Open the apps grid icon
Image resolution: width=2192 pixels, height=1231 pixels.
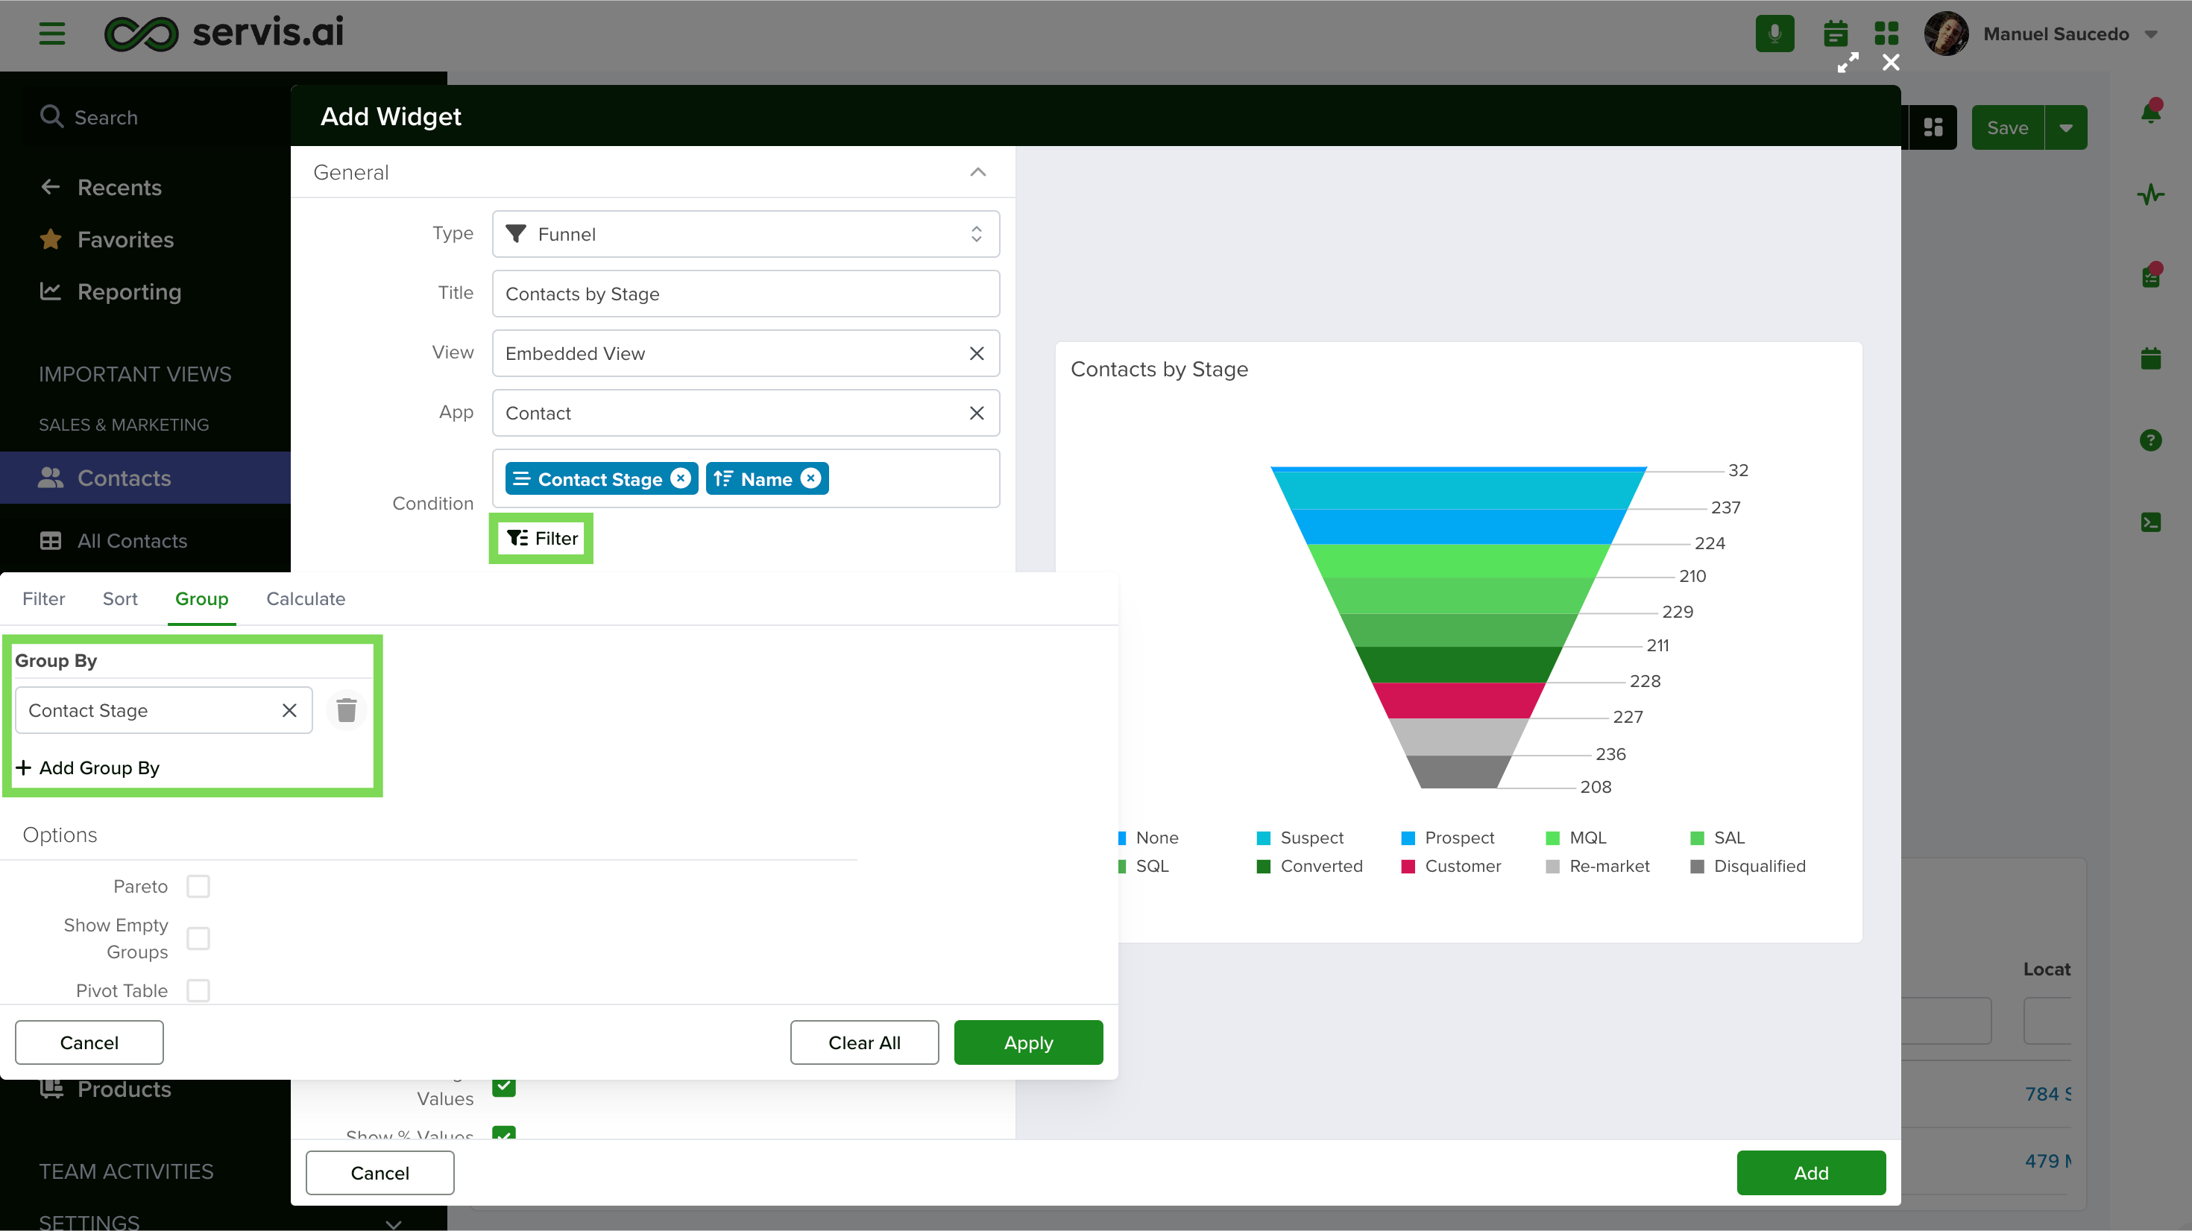pos(1886,34)
